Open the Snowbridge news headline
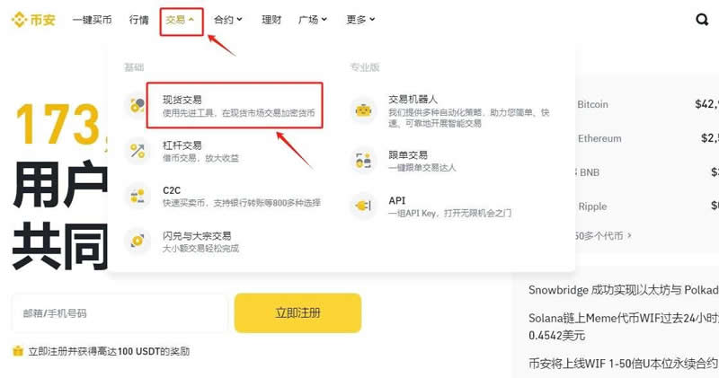This screenshot has width=719, height=378. click(624, 290)
